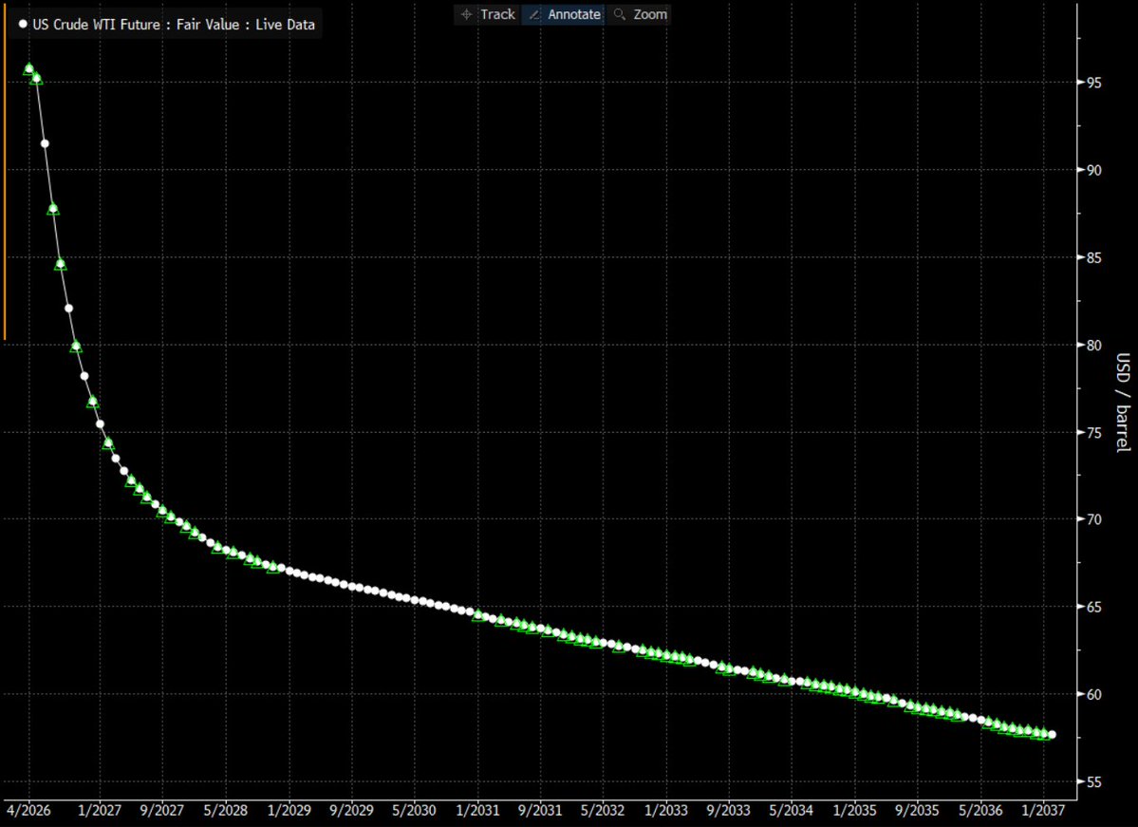Click the 5/2032 x-axis label
Image resolution: width=1138 pixels, height=827 pixels.
[603, 810]
